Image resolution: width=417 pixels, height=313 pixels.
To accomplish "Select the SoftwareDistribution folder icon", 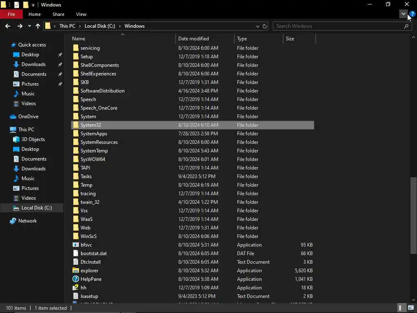I will [x=76, y=91].
